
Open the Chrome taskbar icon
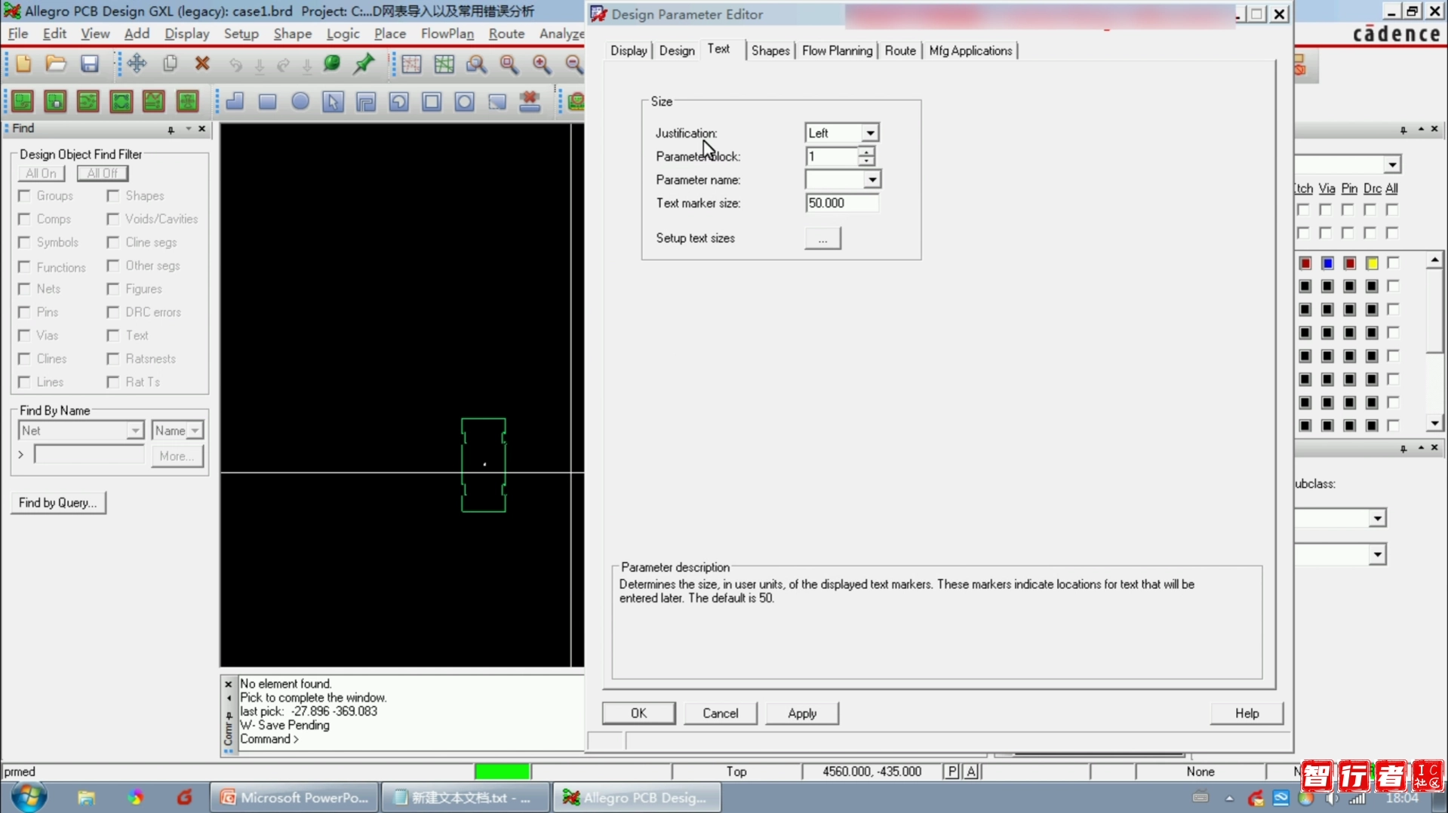135,797
